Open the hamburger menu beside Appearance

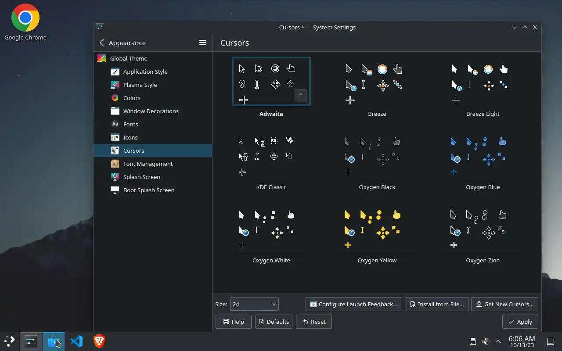point(203,43)
